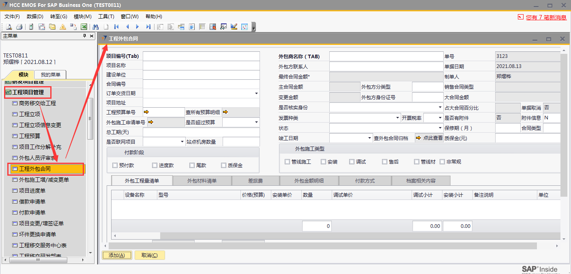This screenshot has width=571, height=274.
Task: Click the printer icon in toolbar
Action: coord(19,27)
